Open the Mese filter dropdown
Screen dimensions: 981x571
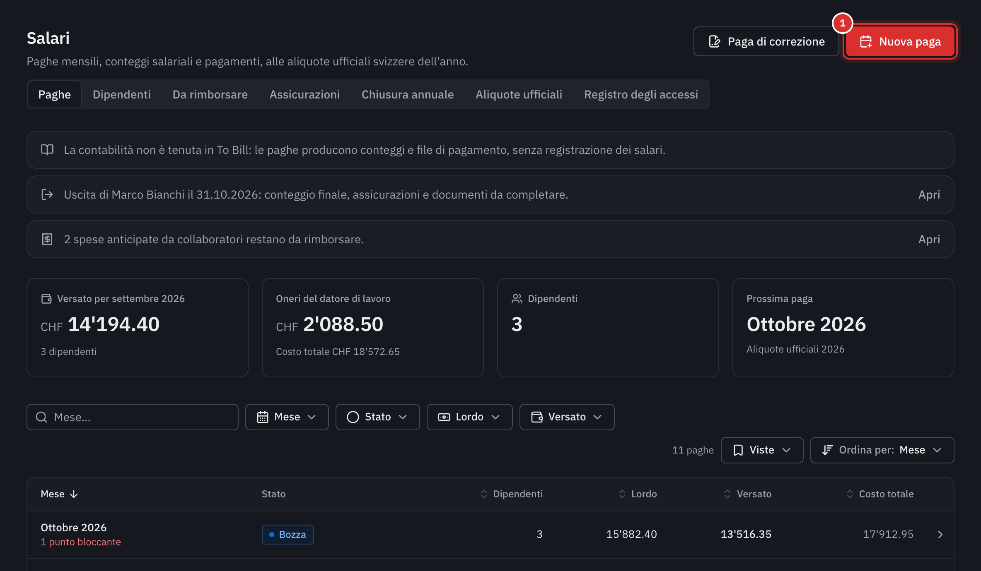[x=287, y=417]
